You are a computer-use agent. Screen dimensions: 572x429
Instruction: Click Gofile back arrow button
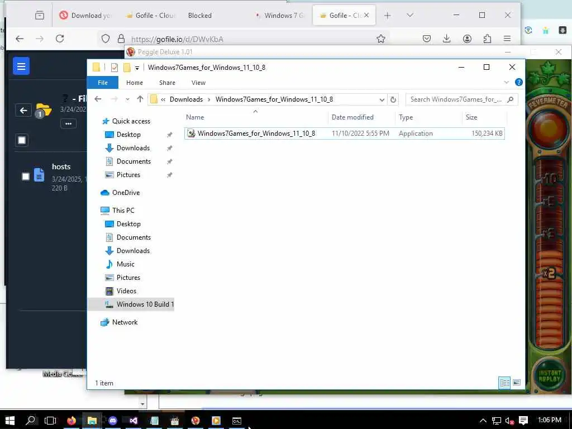(x=23, y=110)
